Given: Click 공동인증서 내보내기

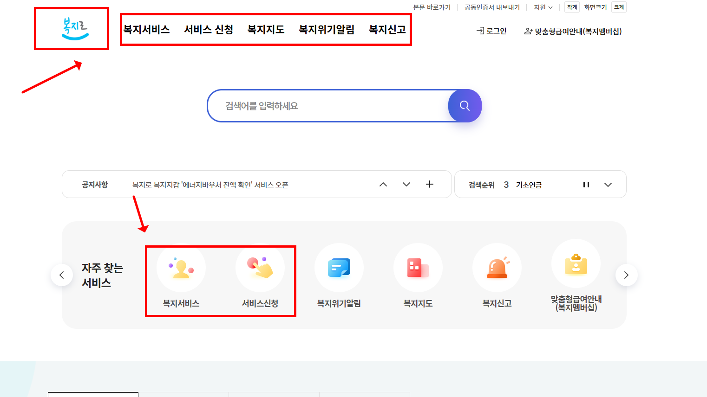Looking at the screenshot, I should point(492,7).
